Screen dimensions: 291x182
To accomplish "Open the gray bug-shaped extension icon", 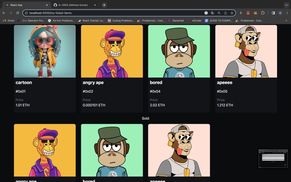I will click(x=241, y=13).
